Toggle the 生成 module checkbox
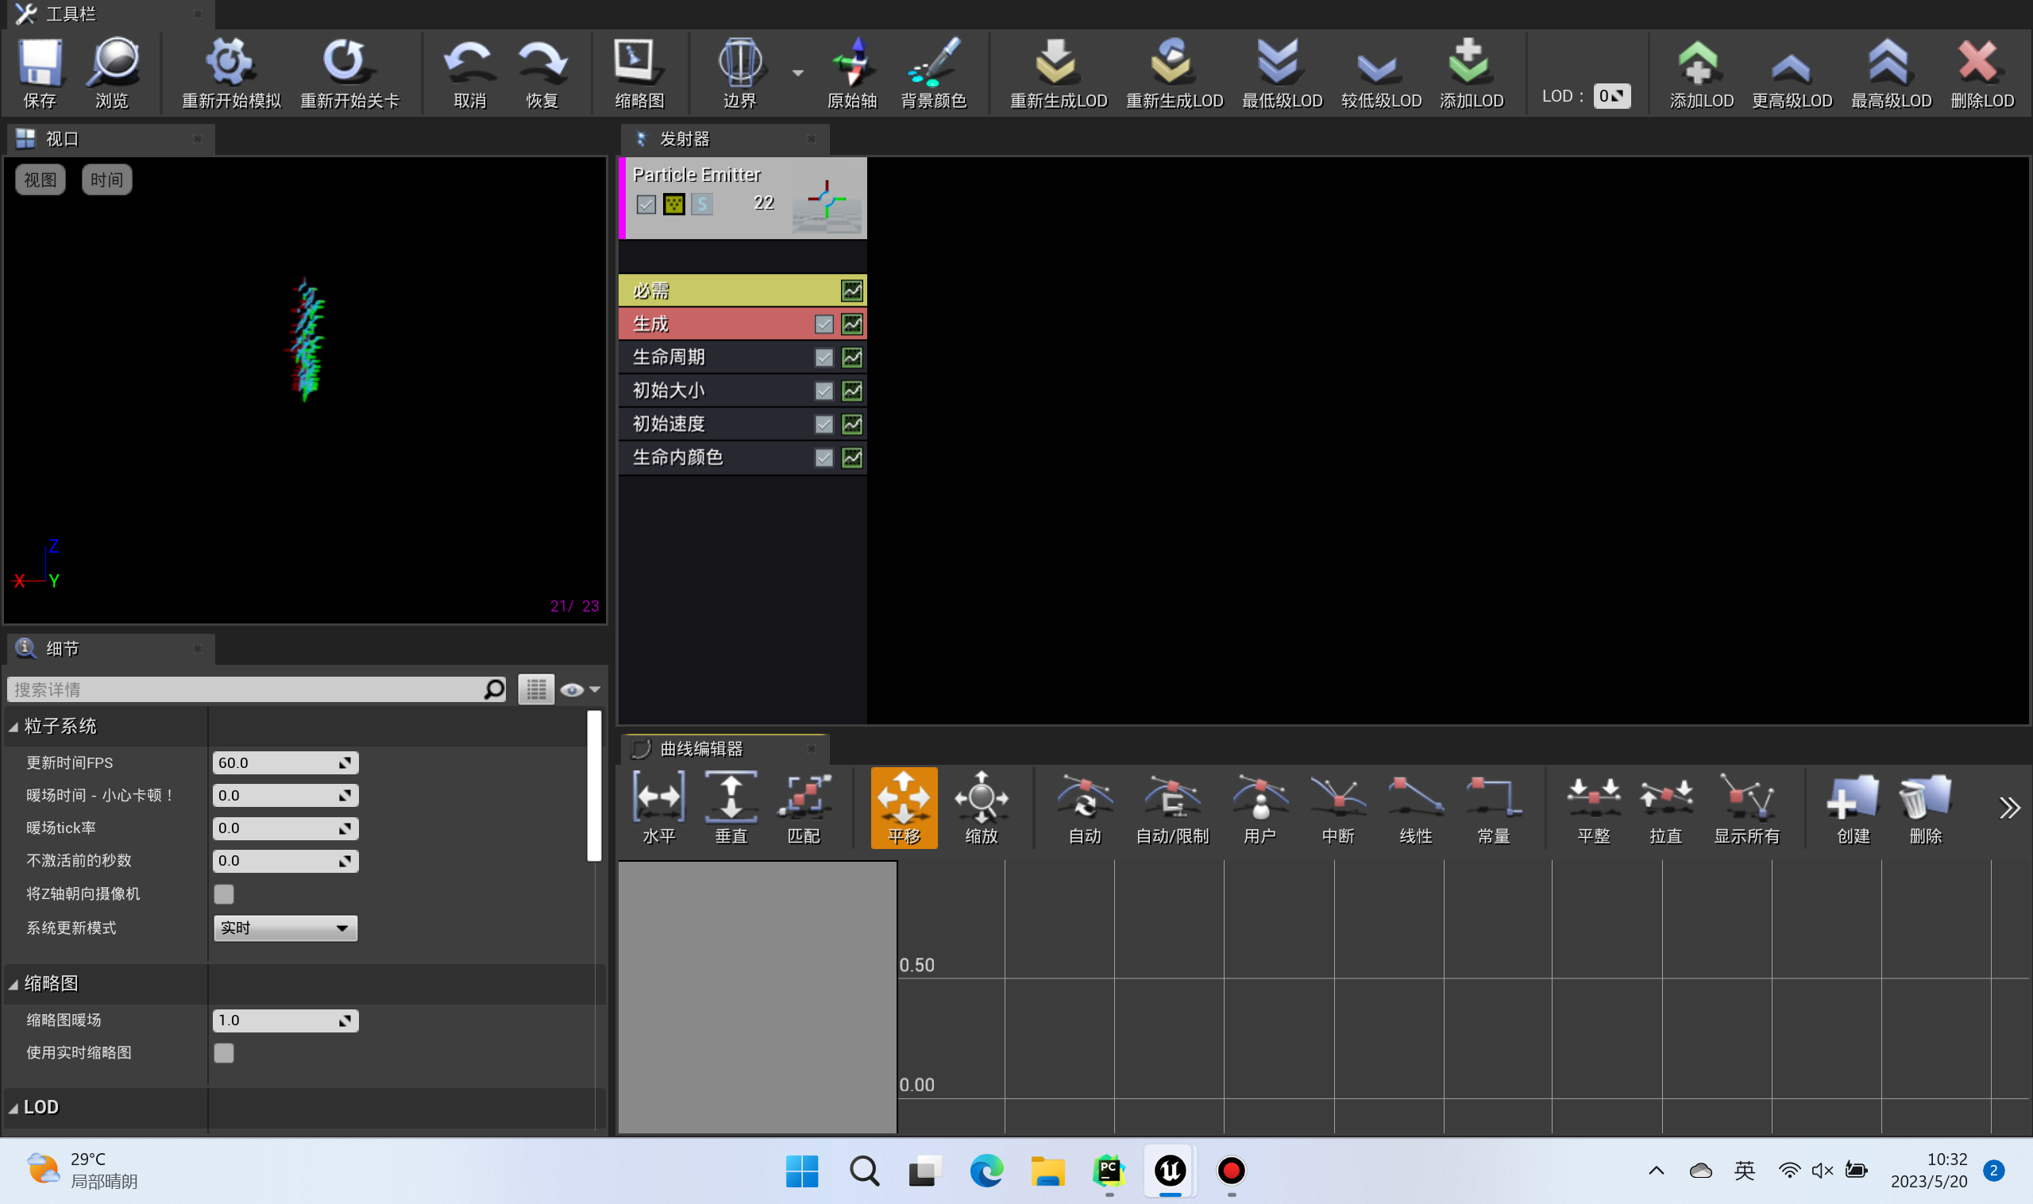The width and height of the screenshot is (2033, 1204). point(824,324)
